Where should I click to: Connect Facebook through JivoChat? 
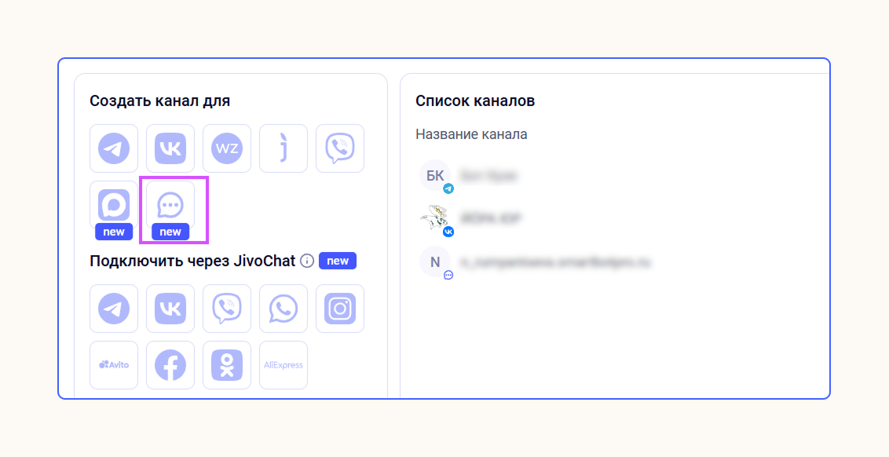(170, 365)
